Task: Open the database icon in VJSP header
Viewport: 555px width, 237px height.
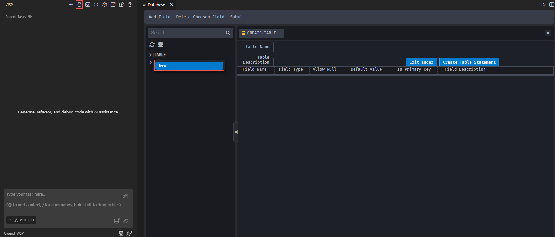Action: point(79,5)
